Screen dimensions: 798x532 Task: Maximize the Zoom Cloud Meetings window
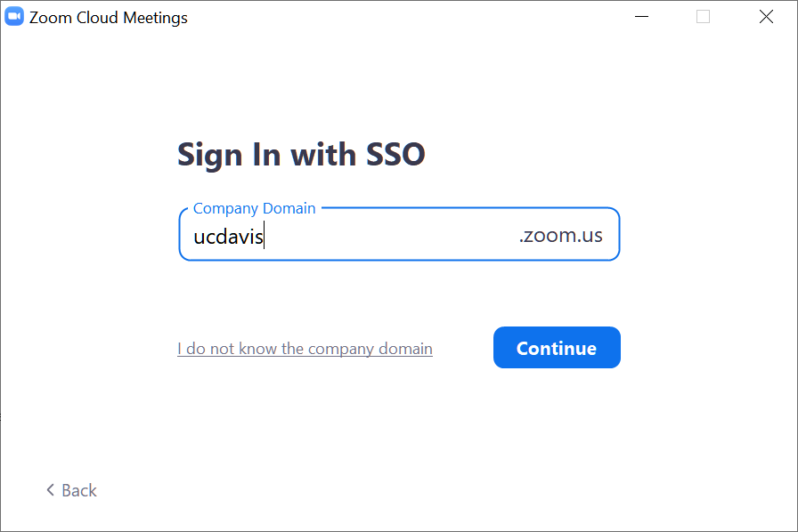704,17
